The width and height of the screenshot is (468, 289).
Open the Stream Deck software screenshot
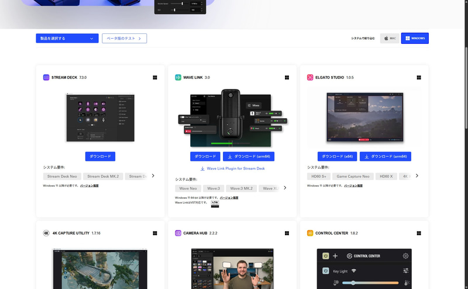click(x=100, y=118)
